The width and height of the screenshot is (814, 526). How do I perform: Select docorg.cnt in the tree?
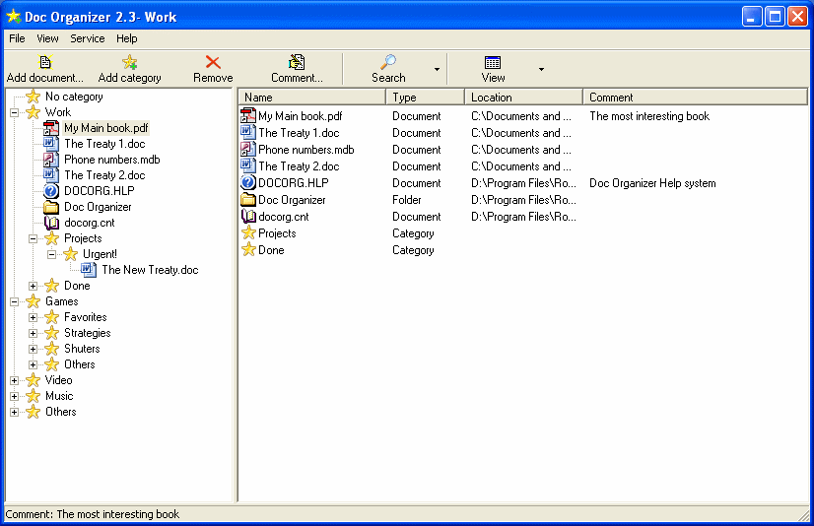[90, 223]
